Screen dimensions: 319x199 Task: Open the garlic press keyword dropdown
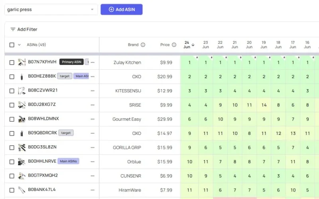point(51,10)
